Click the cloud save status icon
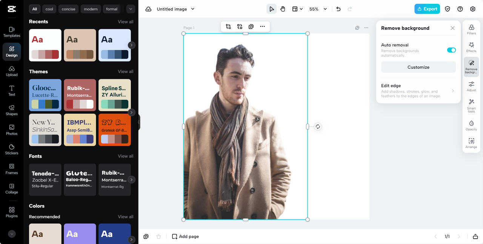Screen dimensions: 483x244 coord(148,9)
